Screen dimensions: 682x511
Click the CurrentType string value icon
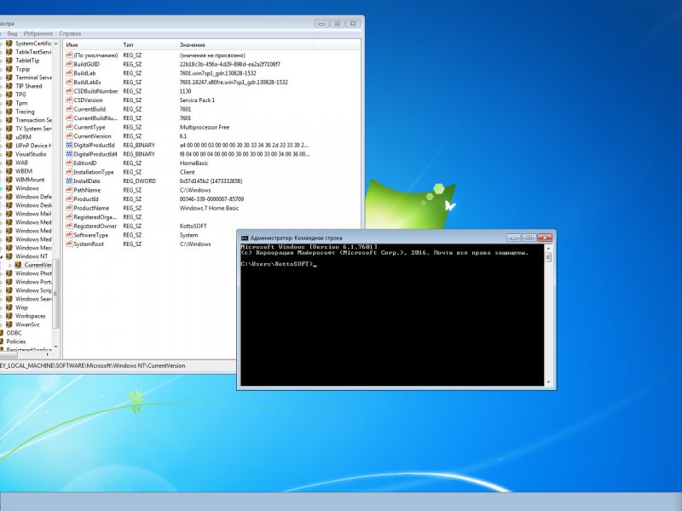tap(69, 127)
